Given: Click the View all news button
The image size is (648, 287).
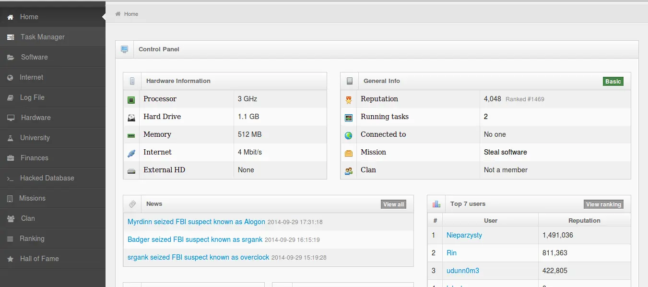Looking at the screenshot, I should (x=394, y=204).
